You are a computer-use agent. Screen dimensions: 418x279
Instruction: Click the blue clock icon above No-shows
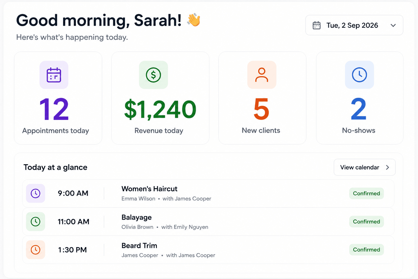click(x=359, y=75)
